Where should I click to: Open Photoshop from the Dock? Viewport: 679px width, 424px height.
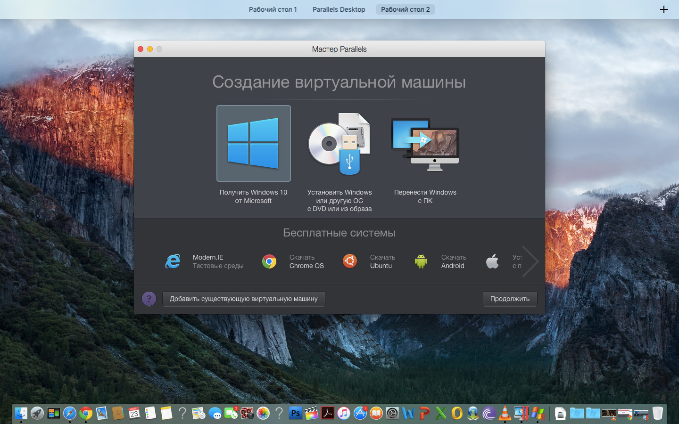(295, 413)
